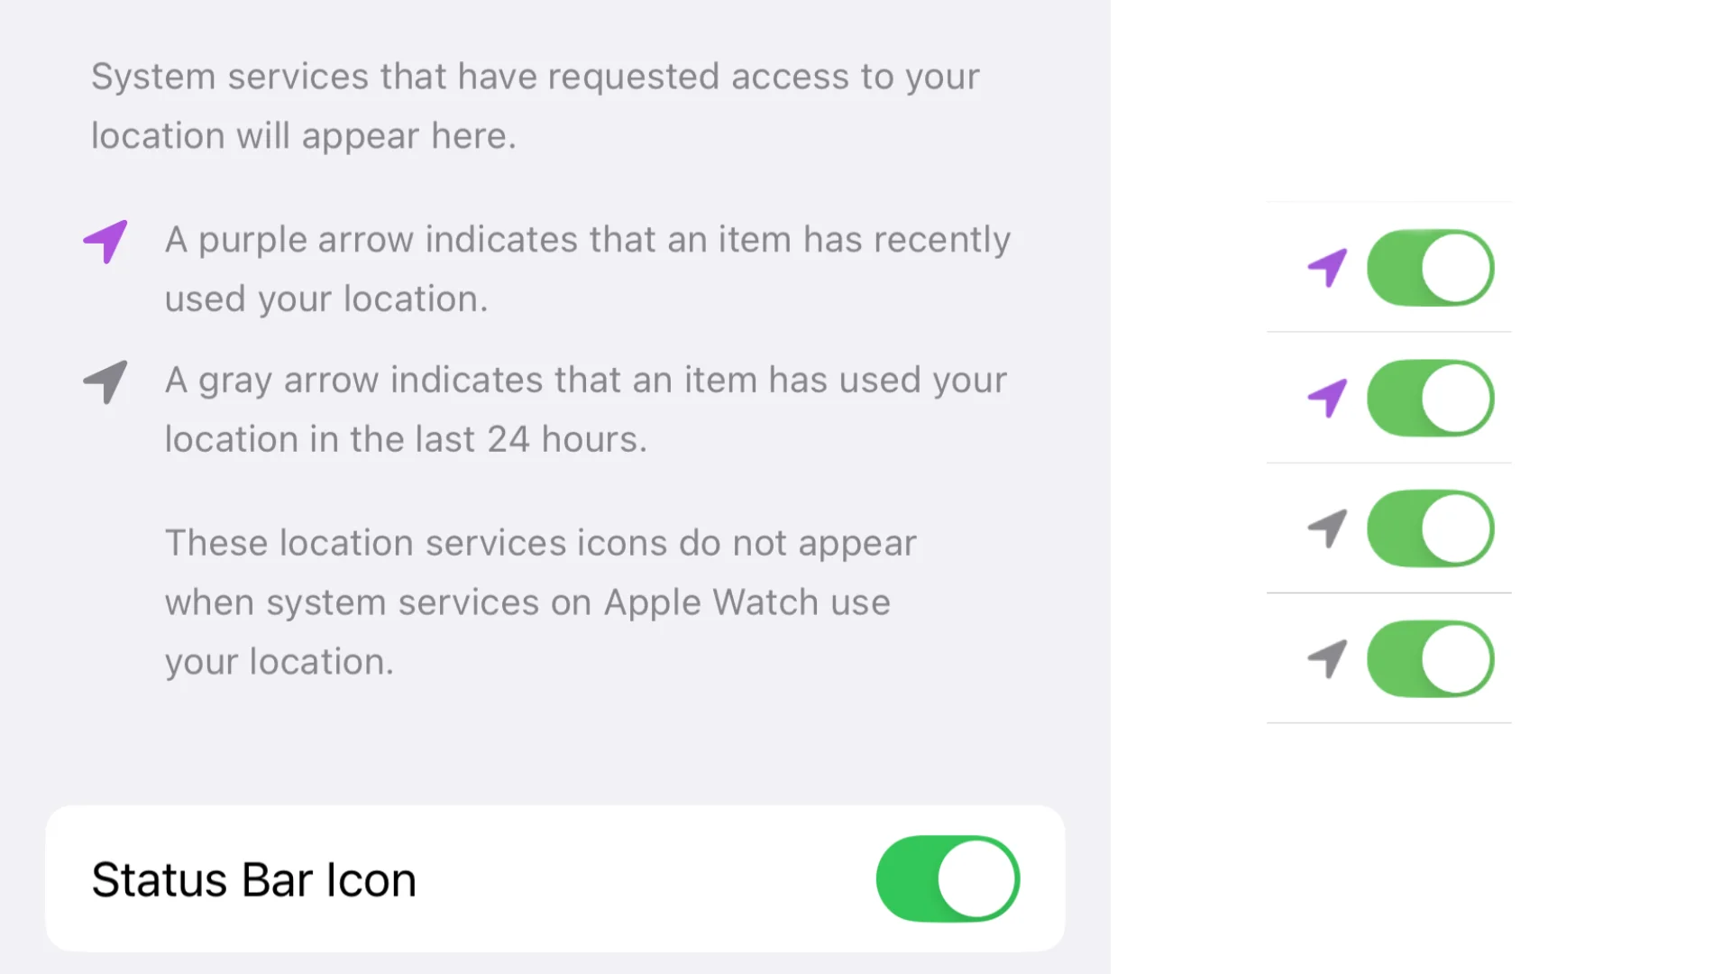Tap the 'location in the last 24 hours.' line

[406, 440]
